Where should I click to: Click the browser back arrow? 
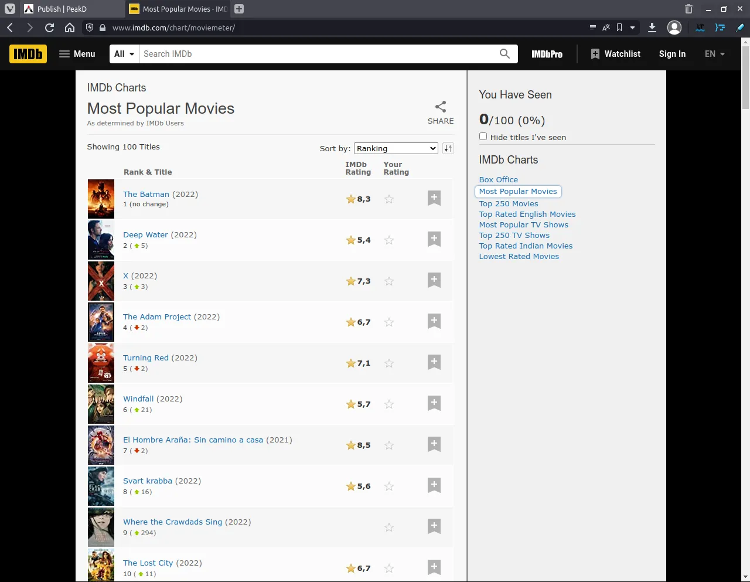10,28
